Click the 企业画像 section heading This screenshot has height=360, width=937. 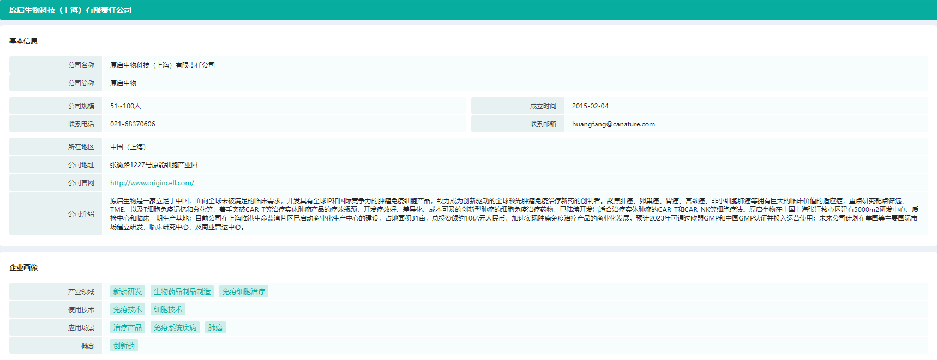23,267
